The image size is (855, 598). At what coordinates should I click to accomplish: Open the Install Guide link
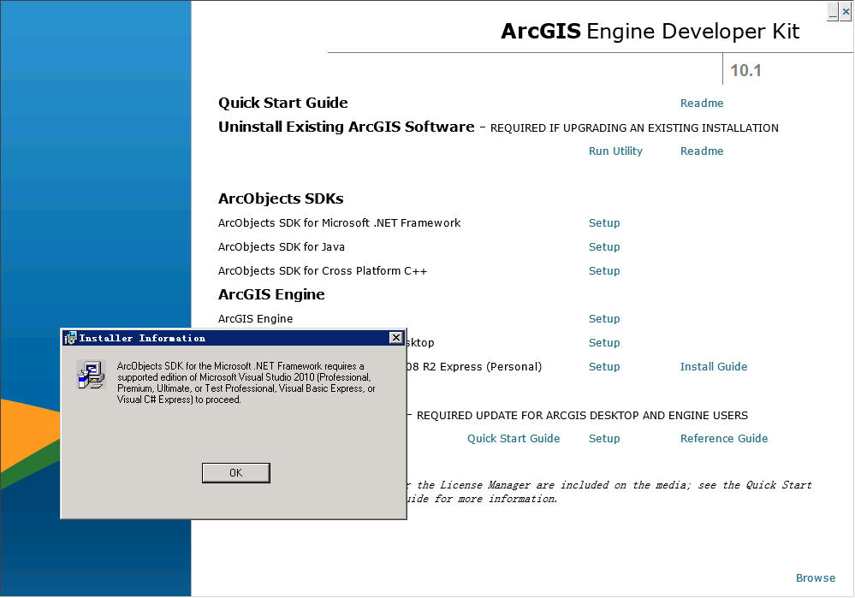(713, 367)
